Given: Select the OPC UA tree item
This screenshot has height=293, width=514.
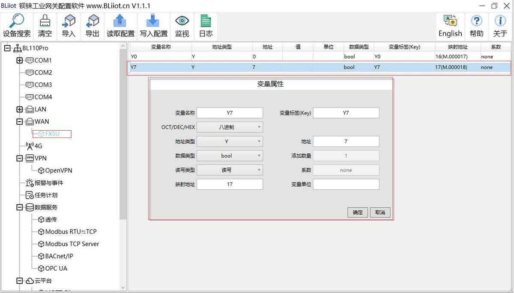Looking at the screenshot, I should point(56,269).
